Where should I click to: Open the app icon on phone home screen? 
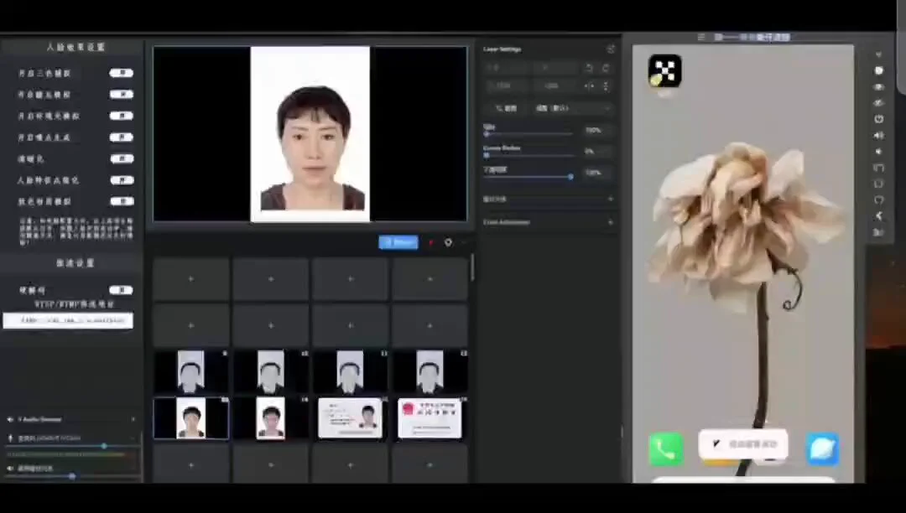pos(664,71)
